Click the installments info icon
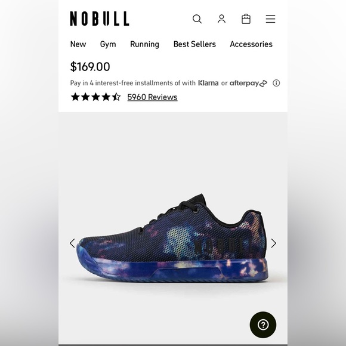The height and width of the screenshot is (346, 346). pos(276,83)
